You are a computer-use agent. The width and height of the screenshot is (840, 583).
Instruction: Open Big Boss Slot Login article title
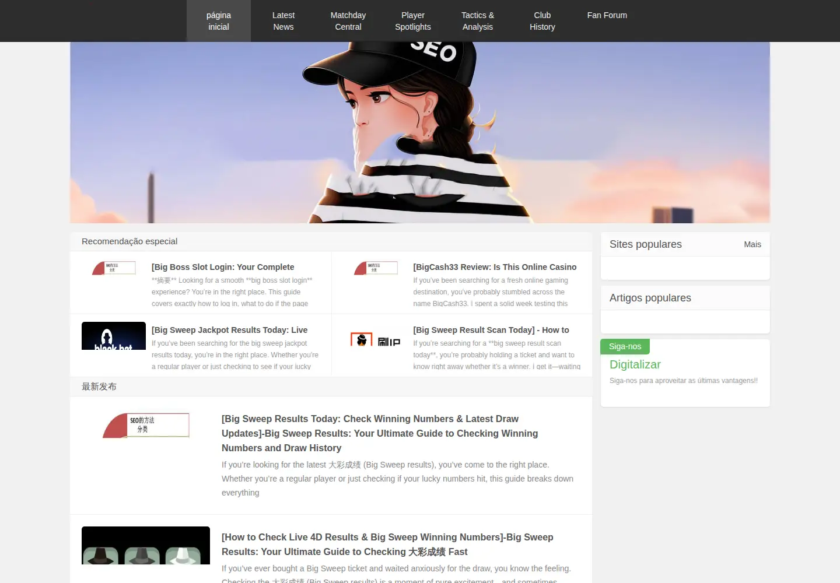tap(223, 267)
